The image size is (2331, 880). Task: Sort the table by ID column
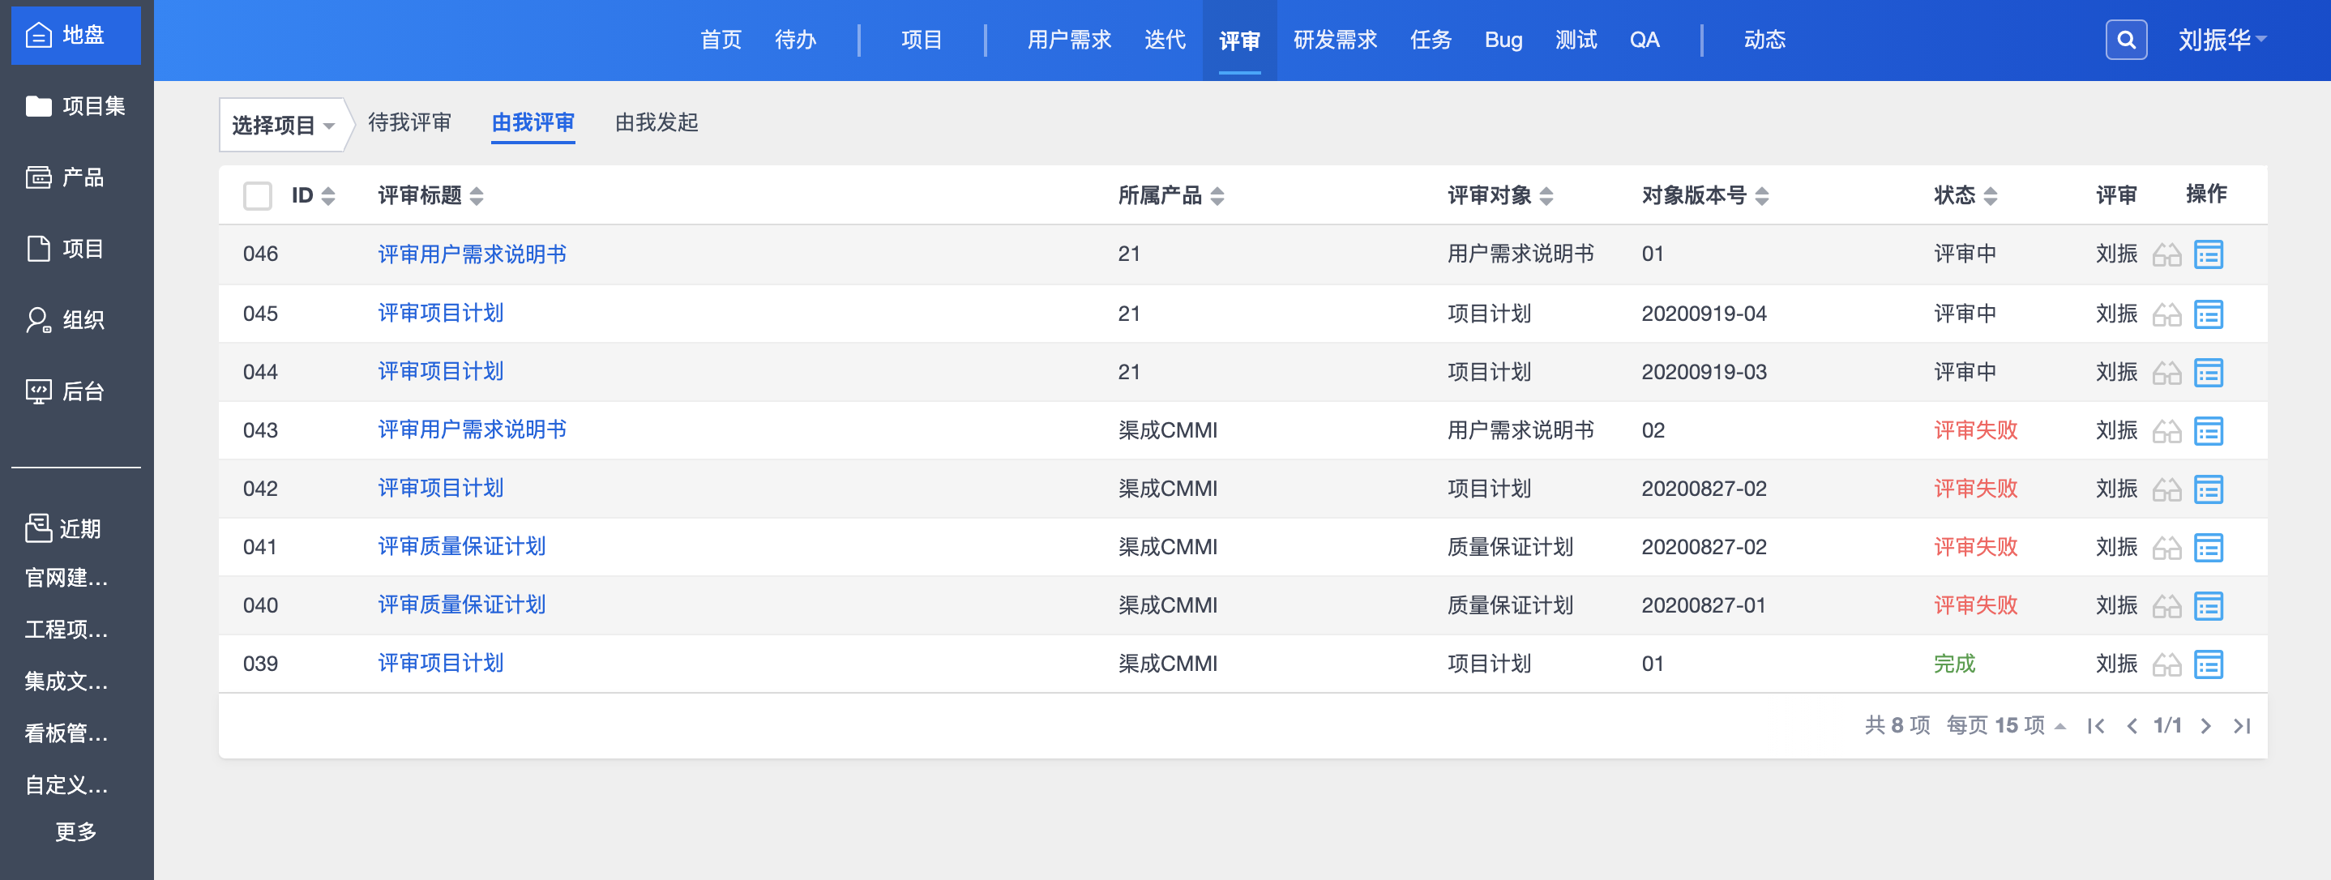click(313, 195)
